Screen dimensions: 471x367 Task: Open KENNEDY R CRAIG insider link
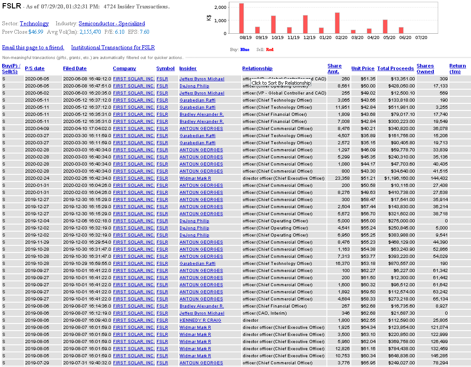pyautogui.click(x=200, y=320)
